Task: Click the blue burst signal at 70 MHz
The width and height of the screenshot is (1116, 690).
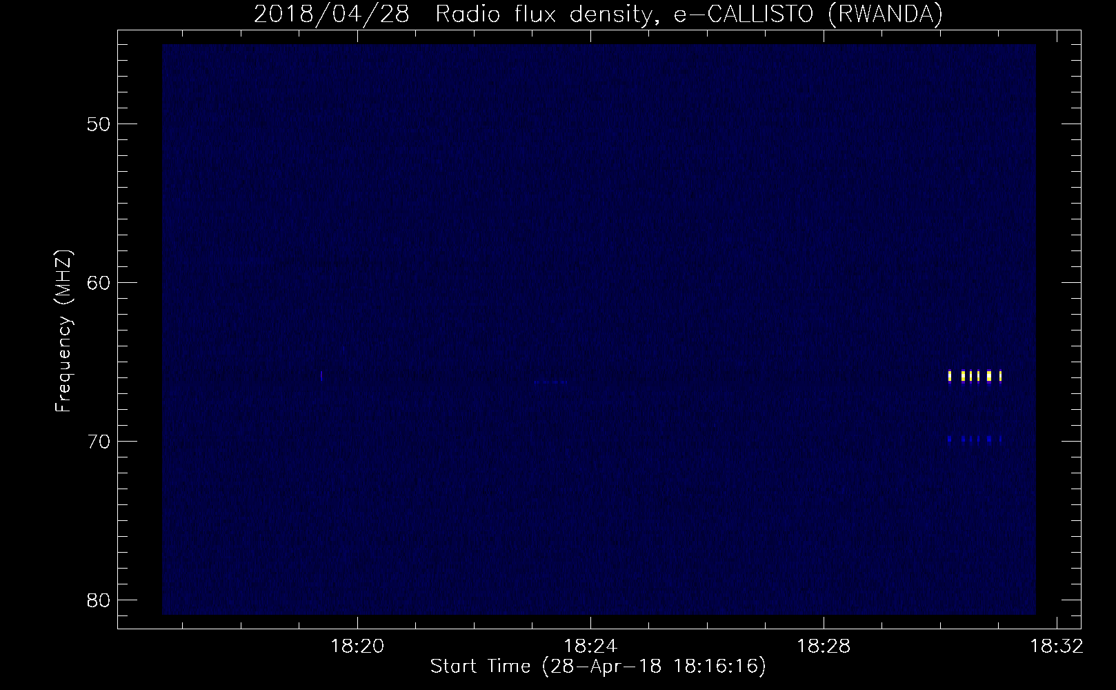Action: (x=974, y=439)
